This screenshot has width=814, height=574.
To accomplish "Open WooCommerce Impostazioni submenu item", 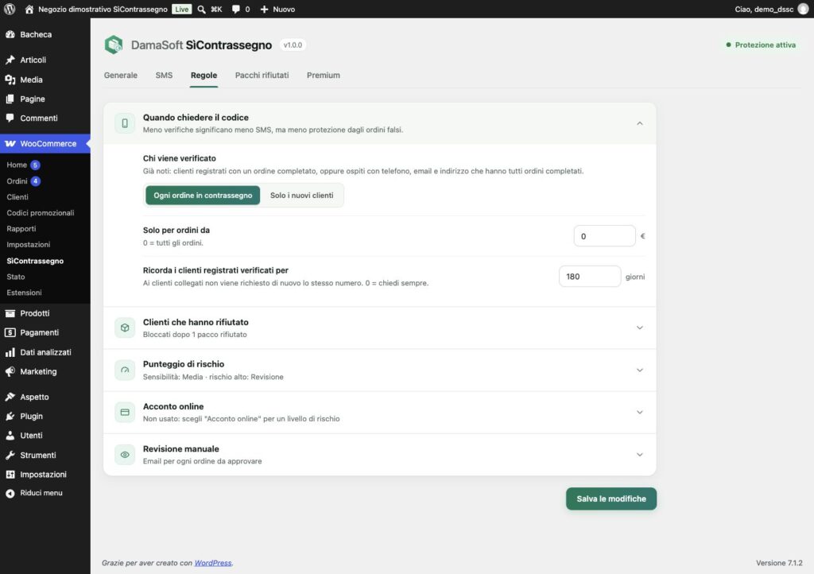I will [29, 244].
